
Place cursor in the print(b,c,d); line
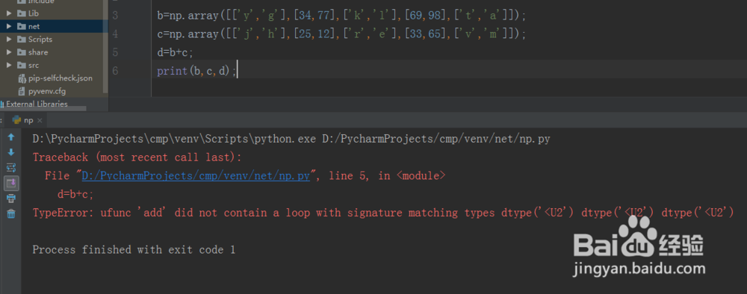tap(196, 71)
